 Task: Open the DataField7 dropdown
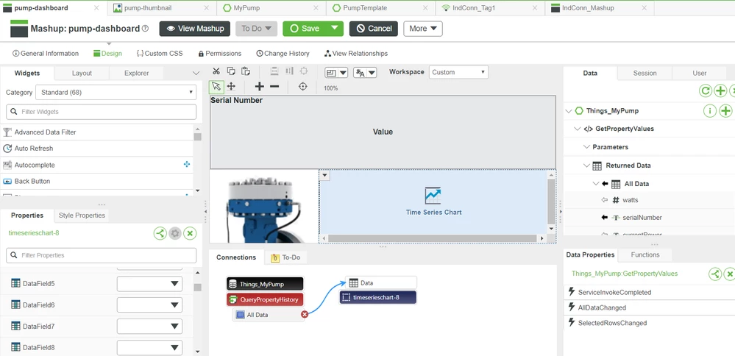pos(149,327)
